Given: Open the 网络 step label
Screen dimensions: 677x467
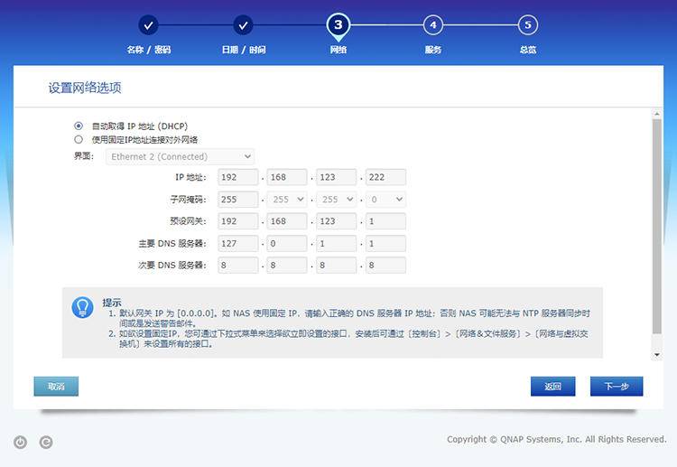Looking at the screenshot, I should coord(338,50).
